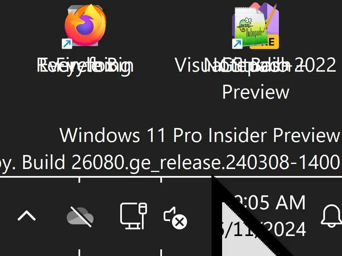
Task: Click the shortcut arrow overlay on Notepad++ icon
Action: click(237, 44)
